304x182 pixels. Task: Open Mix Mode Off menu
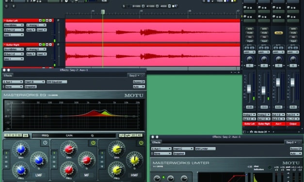pyautogui.click(x=262, y=132)
